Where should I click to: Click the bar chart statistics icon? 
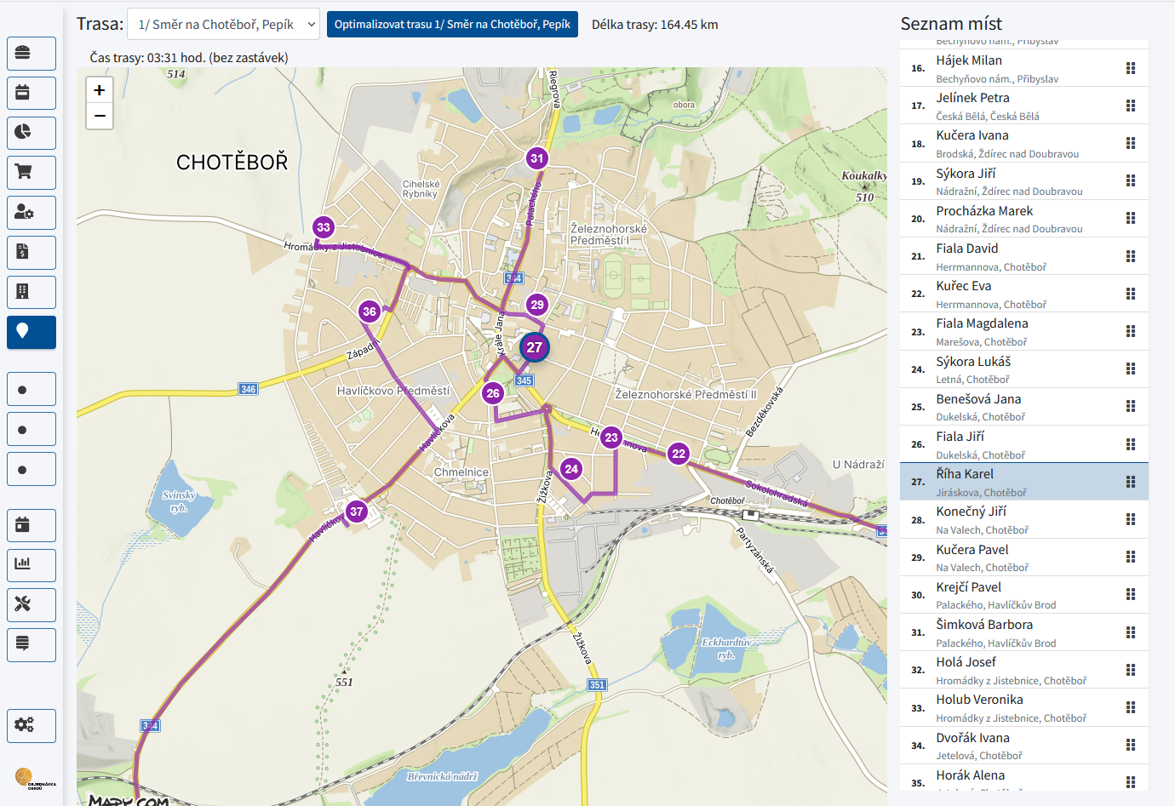(32, 565)
